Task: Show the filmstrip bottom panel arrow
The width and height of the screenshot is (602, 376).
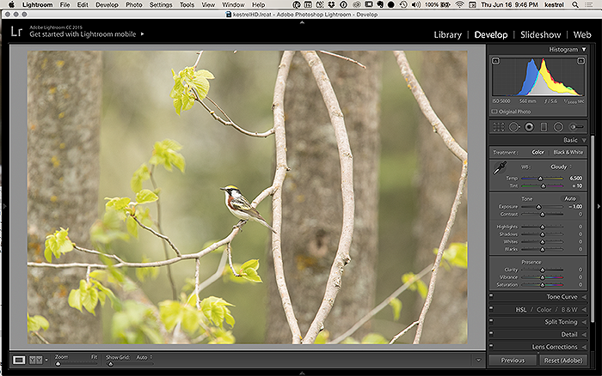Action: pyautogui.click(x=302, y=373)
